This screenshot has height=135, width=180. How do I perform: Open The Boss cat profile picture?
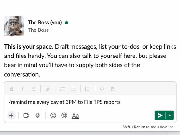[x=14, y=26]
